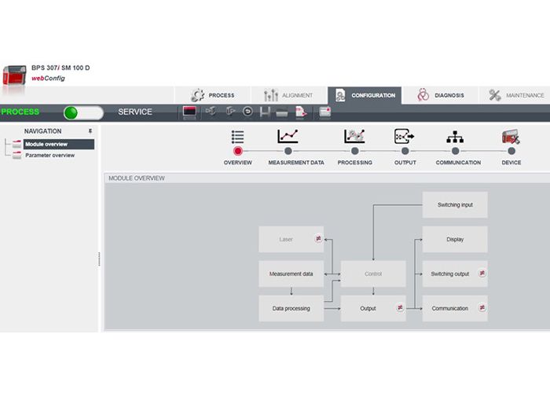This screenshot has width=550, height=393.
Task: Click the MEASUREMENT DATA step label
Action: click(296, 163)
